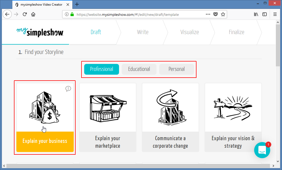Open the Firefox hamburger menu
The image size is (282, 170).
tap(275, 15)
